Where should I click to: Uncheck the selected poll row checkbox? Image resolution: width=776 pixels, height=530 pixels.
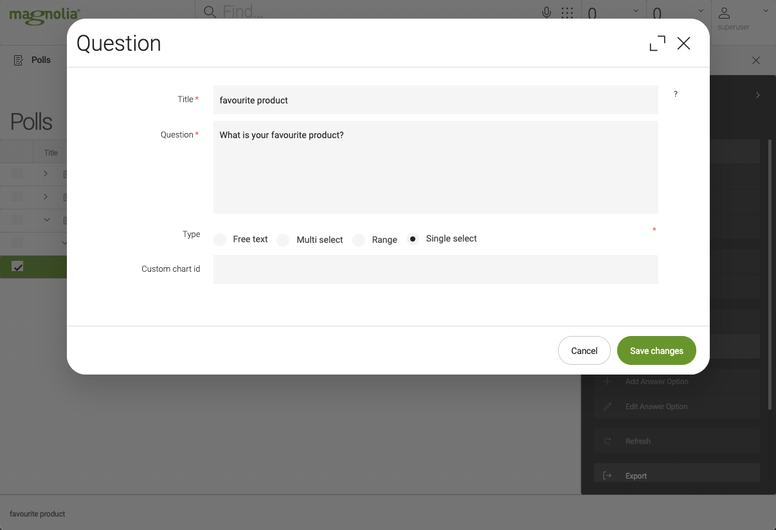[17, 266]
